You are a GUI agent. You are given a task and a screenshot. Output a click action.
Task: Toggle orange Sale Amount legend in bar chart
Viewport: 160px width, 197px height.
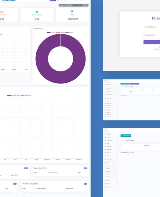point(26,96)
